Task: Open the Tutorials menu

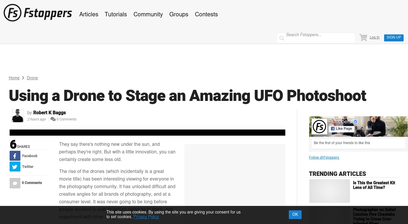Action: click(x=116, y=14)
